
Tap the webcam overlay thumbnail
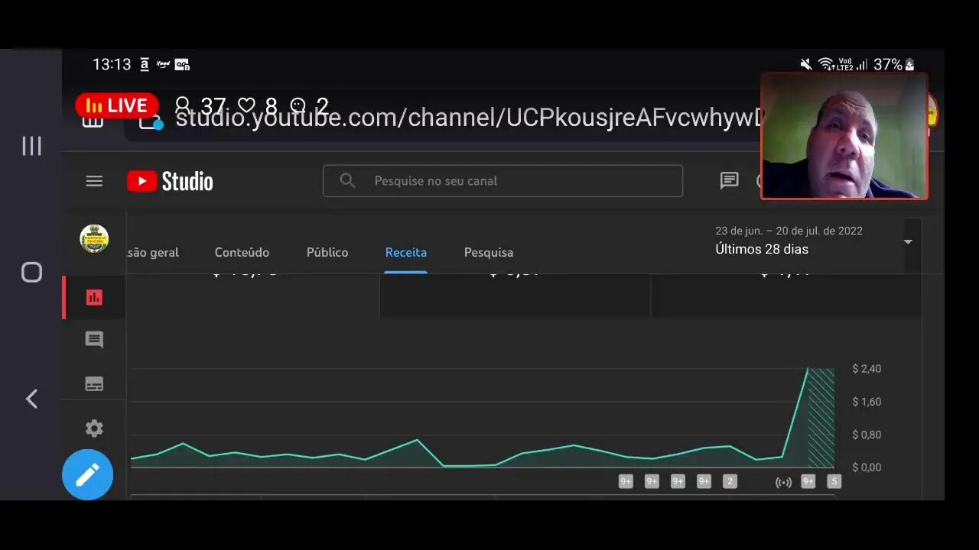pos(844,136)
